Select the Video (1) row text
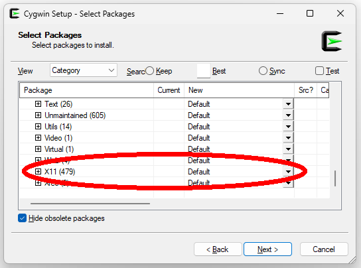 click(x=58, y=138)
